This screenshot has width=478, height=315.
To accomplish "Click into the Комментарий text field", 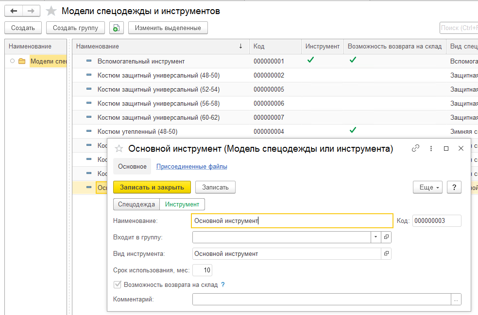I will 321,299.
